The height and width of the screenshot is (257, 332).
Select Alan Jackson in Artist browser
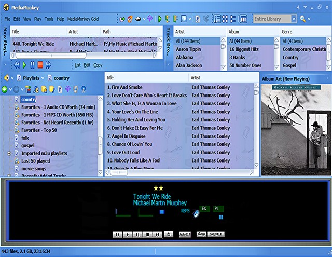(189, 65)
